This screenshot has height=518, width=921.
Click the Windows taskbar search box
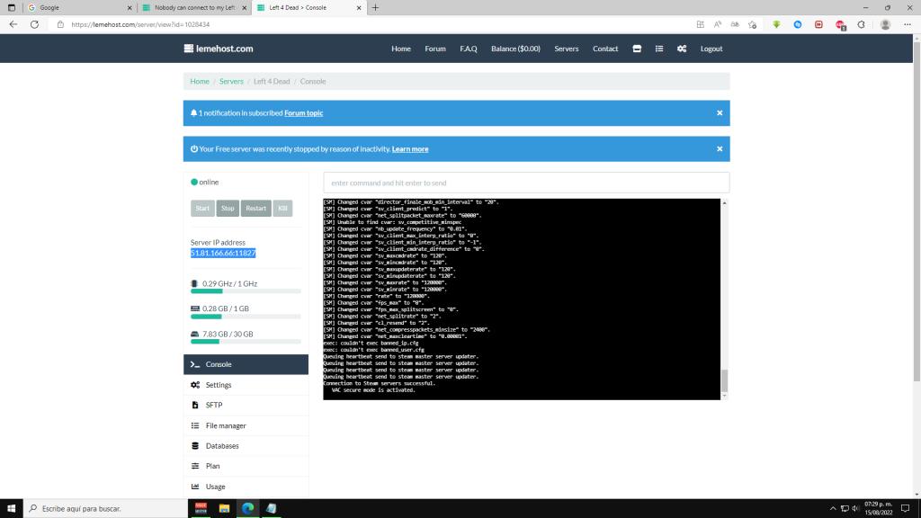[x=106, y=508]
